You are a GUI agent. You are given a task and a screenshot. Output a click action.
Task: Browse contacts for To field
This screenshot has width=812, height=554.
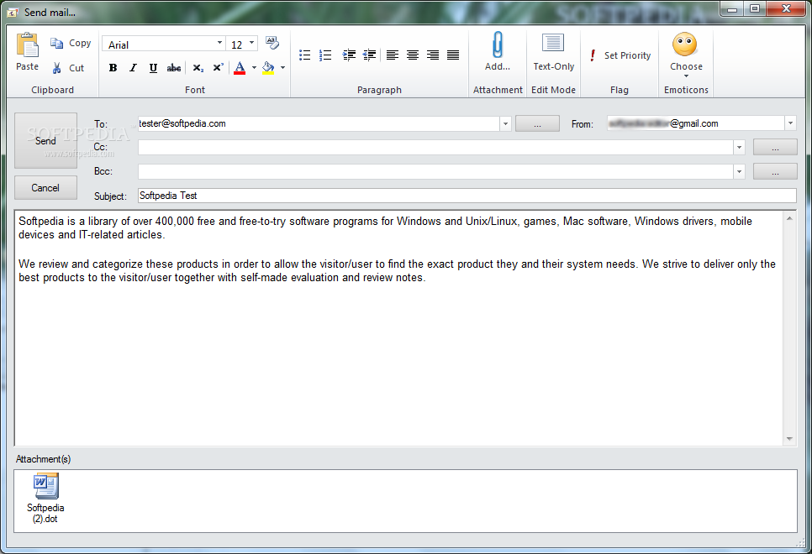[x=537, y=124]
